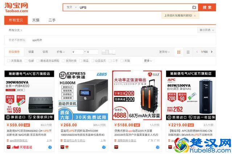Click shop icon beside ¥5188.00 listing's store name
The height and width of the screenshot is (154, 232).
tap(115, 141)
